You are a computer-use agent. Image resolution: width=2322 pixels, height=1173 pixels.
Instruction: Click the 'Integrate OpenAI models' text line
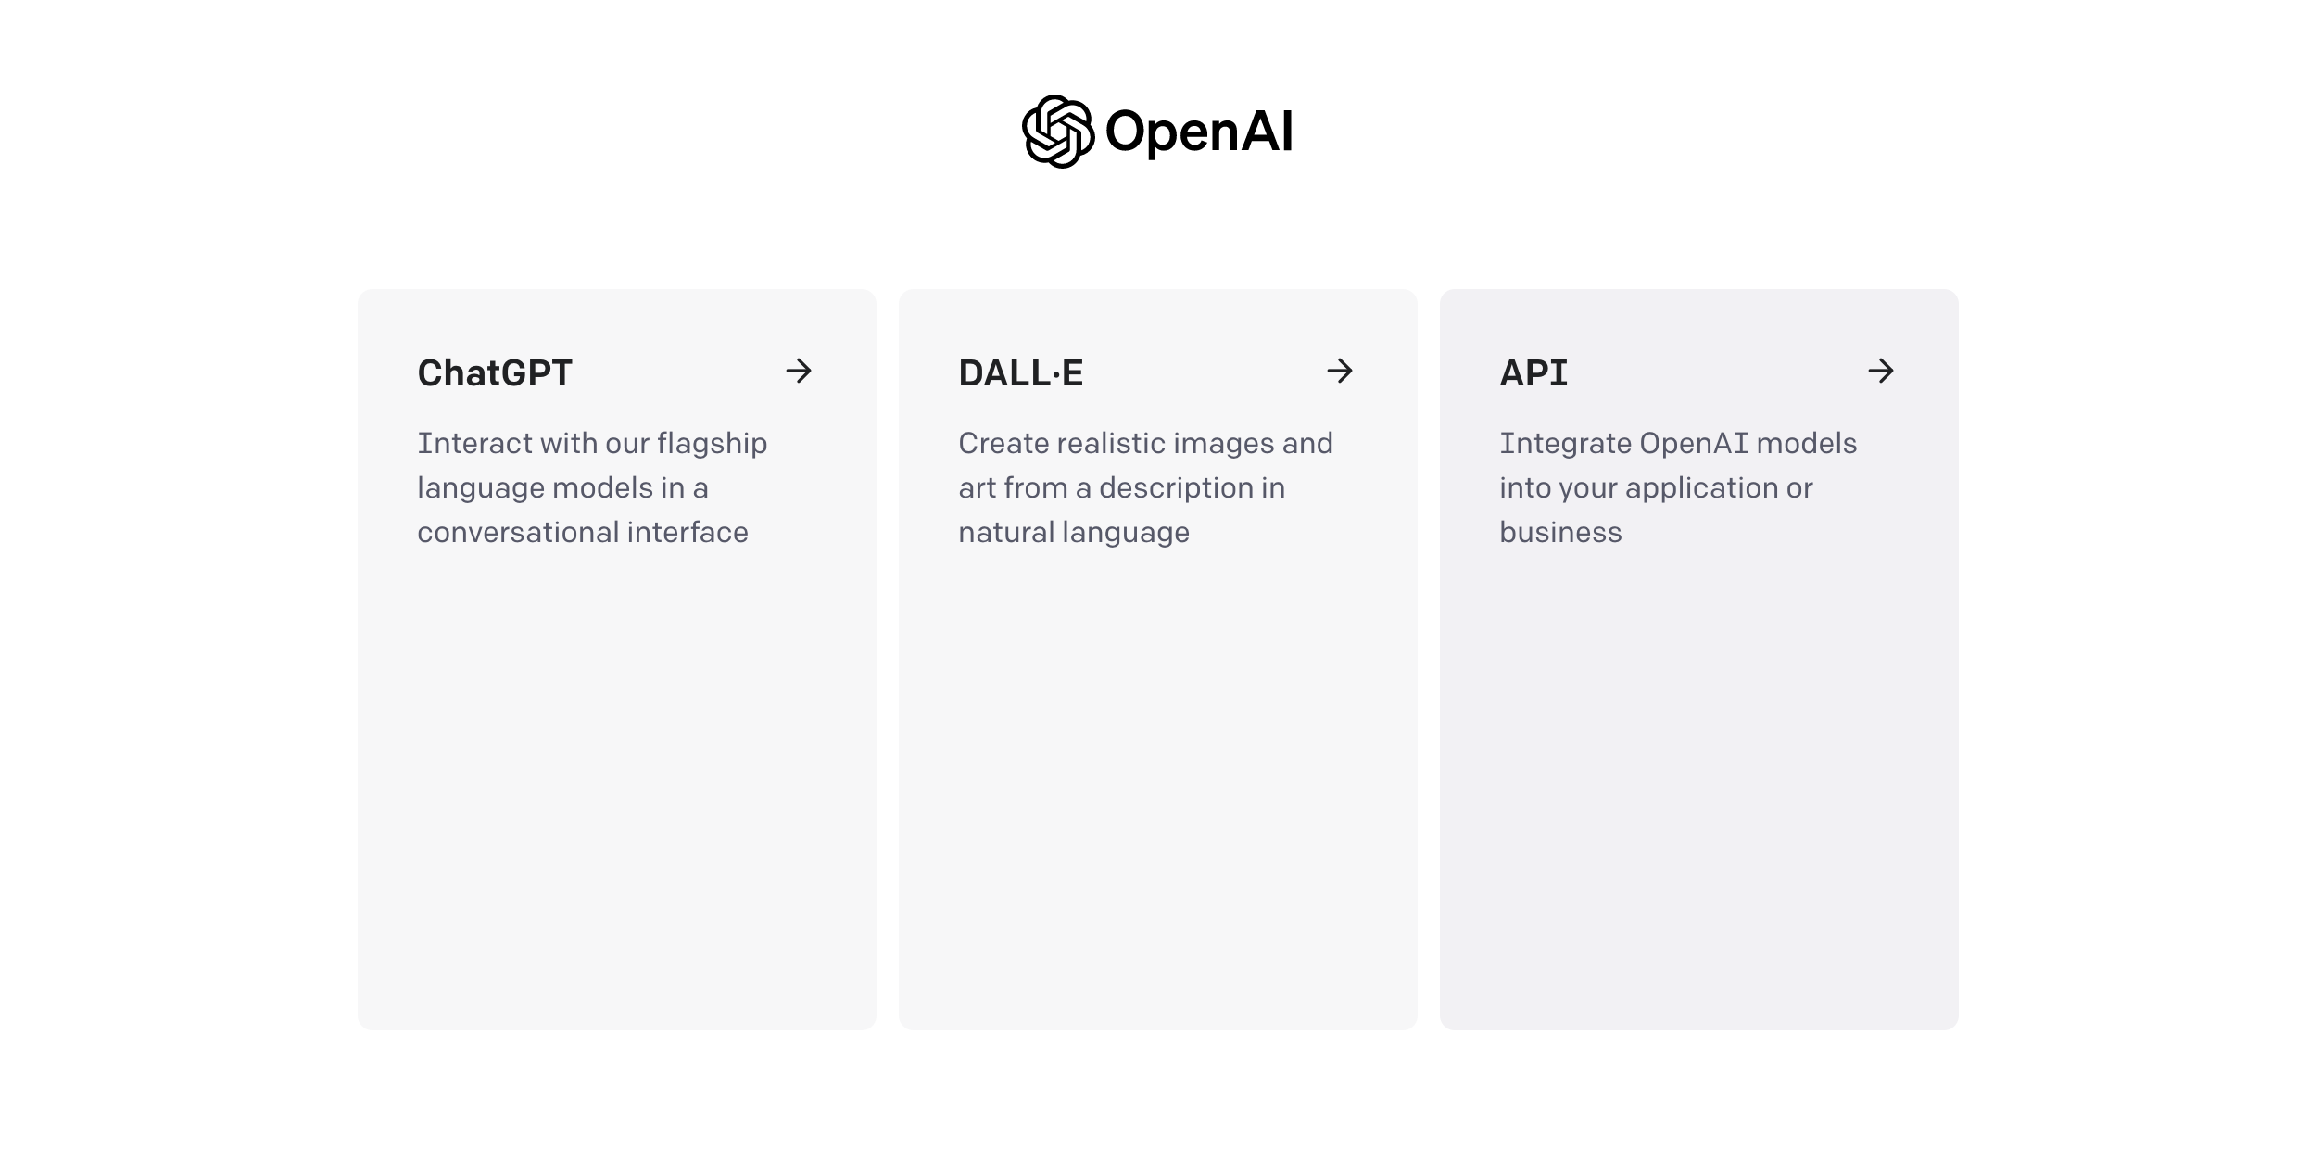point(1678,444)
